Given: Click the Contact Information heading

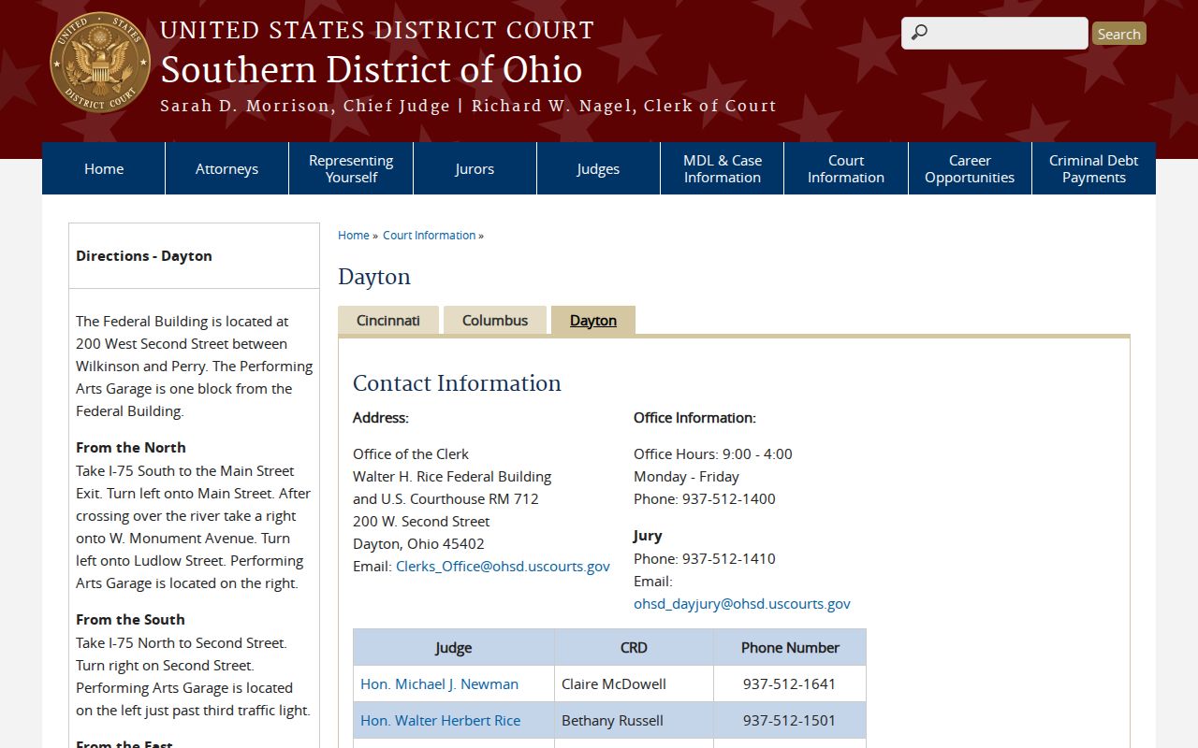Looking at the screenshot, I should click(x=457, y=383).
